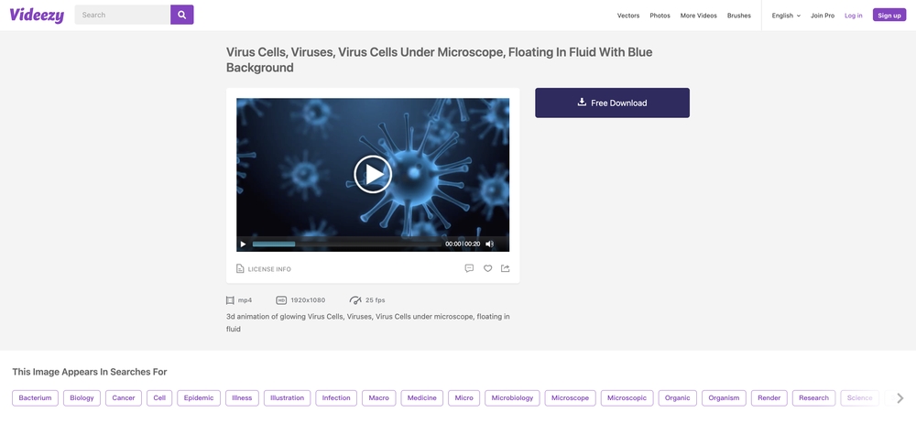Click the Log in link
916x423 pixels.
(853, 16)
